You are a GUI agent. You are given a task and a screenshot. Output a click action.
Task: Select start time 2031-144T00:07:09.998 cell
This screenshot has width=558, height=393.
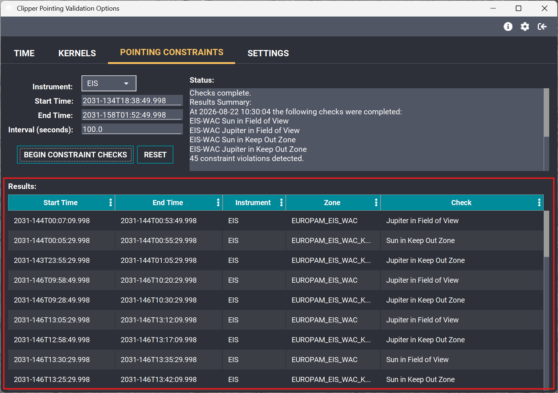62,221
